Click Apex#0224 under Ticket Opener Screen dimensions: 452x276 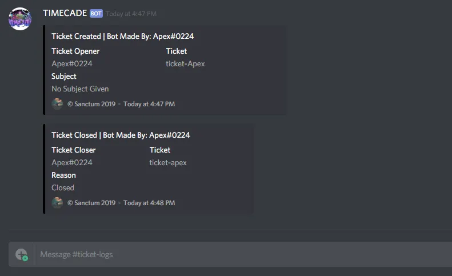pyautogui.click(x=72, y=64)
